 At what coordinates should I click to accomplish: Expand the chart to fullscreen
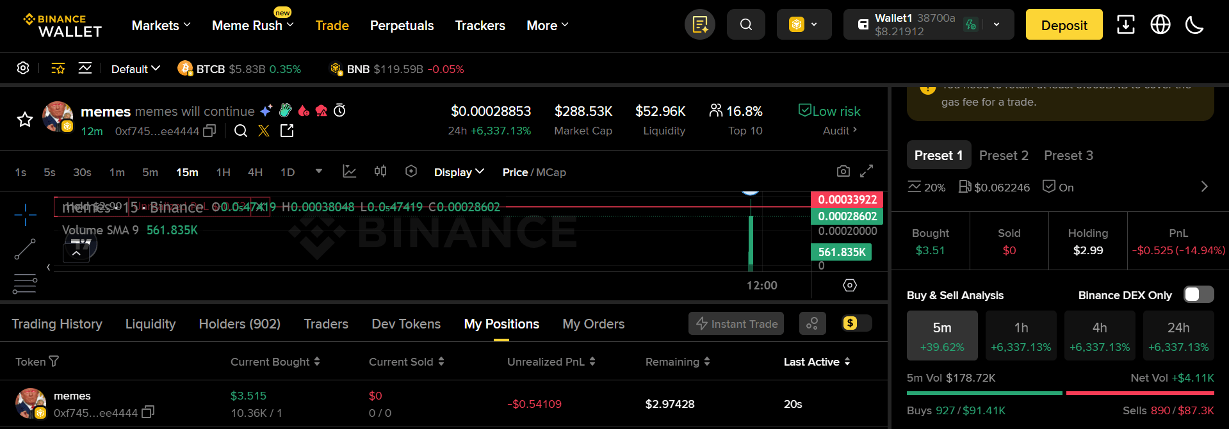(867, 171)
